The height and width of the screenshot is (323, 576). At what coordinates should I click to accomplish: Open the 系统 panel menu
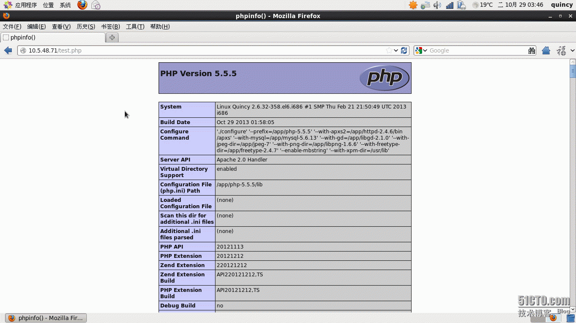click(x=65, y=5)
